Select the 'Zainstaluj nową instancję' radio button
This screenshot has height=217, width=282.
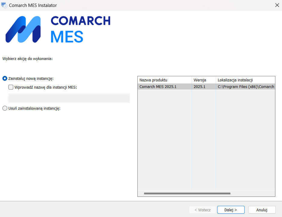coord(5,79)
